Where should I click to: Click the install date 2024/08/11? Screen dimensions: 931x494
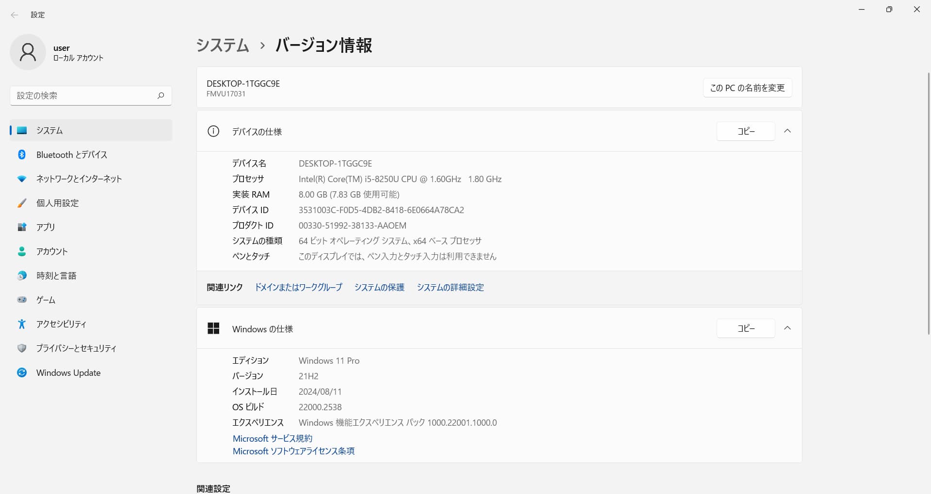coord(320,391)
